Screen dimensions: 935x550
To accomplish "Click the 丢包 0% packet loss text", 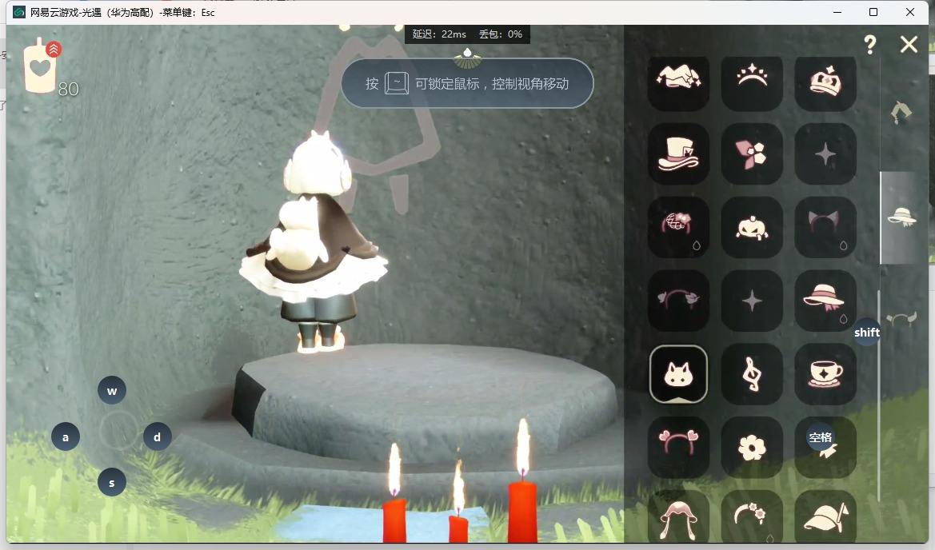I will (501, 34).
